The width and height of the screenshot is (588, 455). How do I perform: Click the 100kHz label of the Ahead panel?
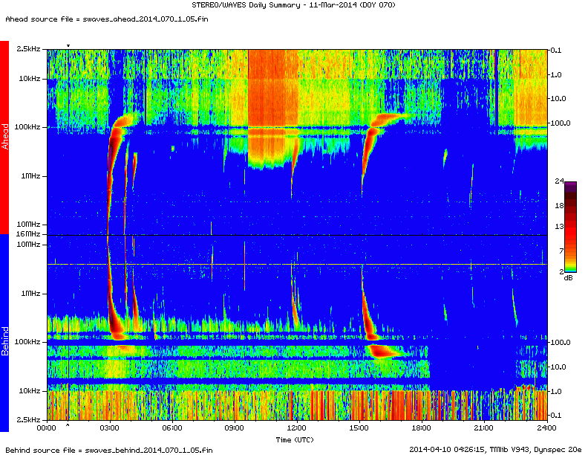[27, 127]
